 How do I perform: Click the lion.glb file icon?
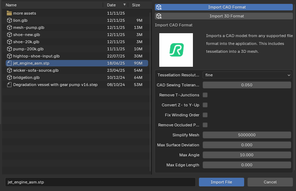pyautogui.click(x=9, y=20)
